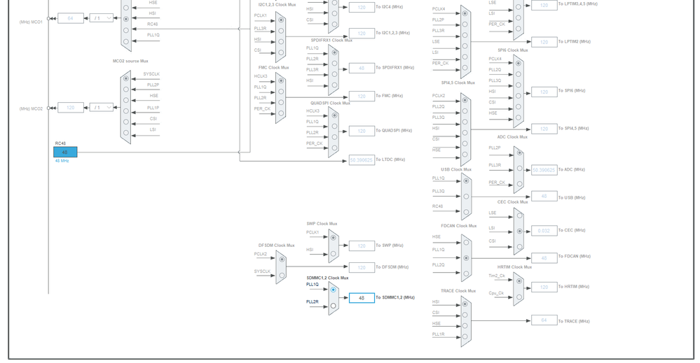The image size is (700, 363).
Task: Select RC48 in the MCO1 source mux
Action: (x=126, y=30)
